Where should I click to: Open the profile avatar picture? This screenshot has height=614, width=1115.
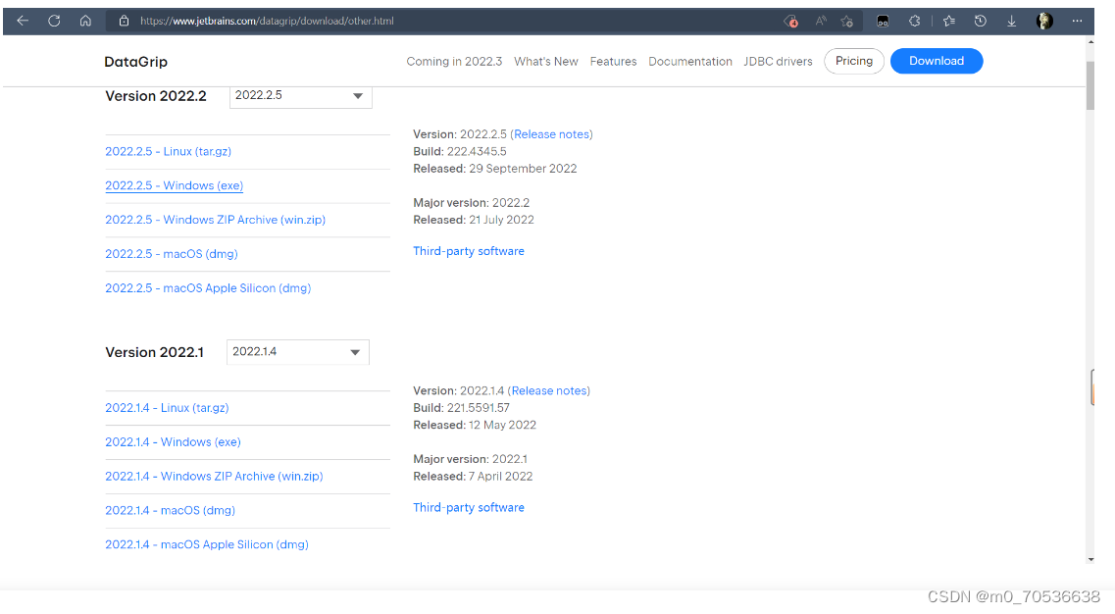coord(1044,21)
